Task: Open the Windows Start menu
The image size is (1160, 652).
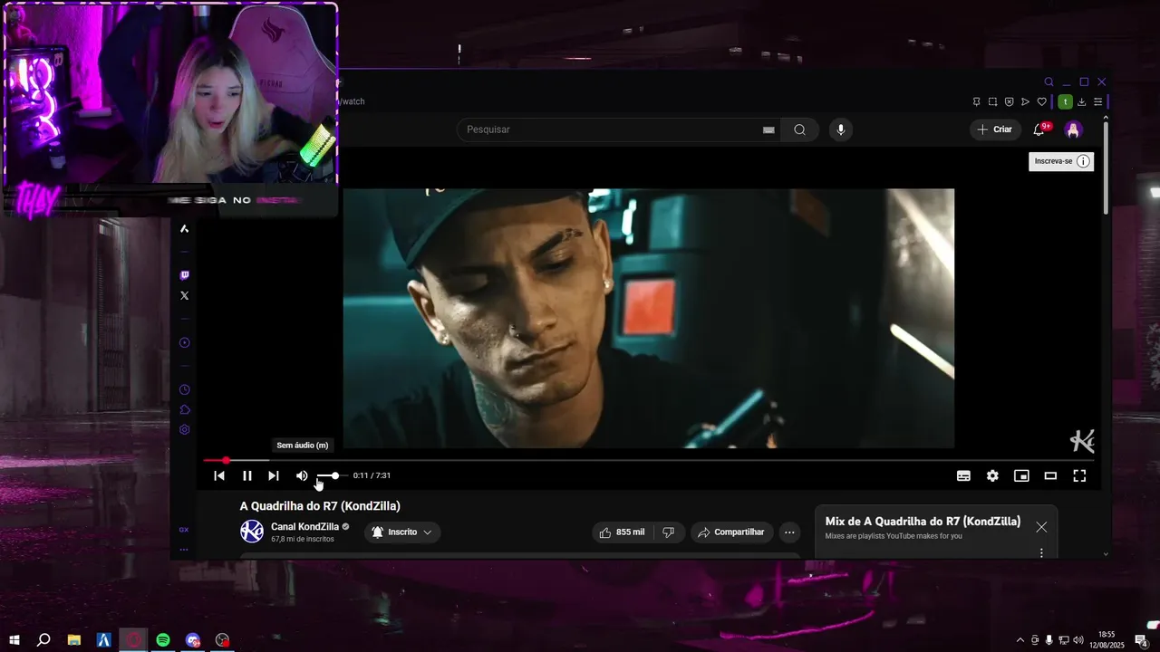Action: (14, 640)
